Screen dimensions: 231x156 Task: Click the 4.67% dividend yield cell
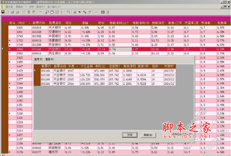224,45
